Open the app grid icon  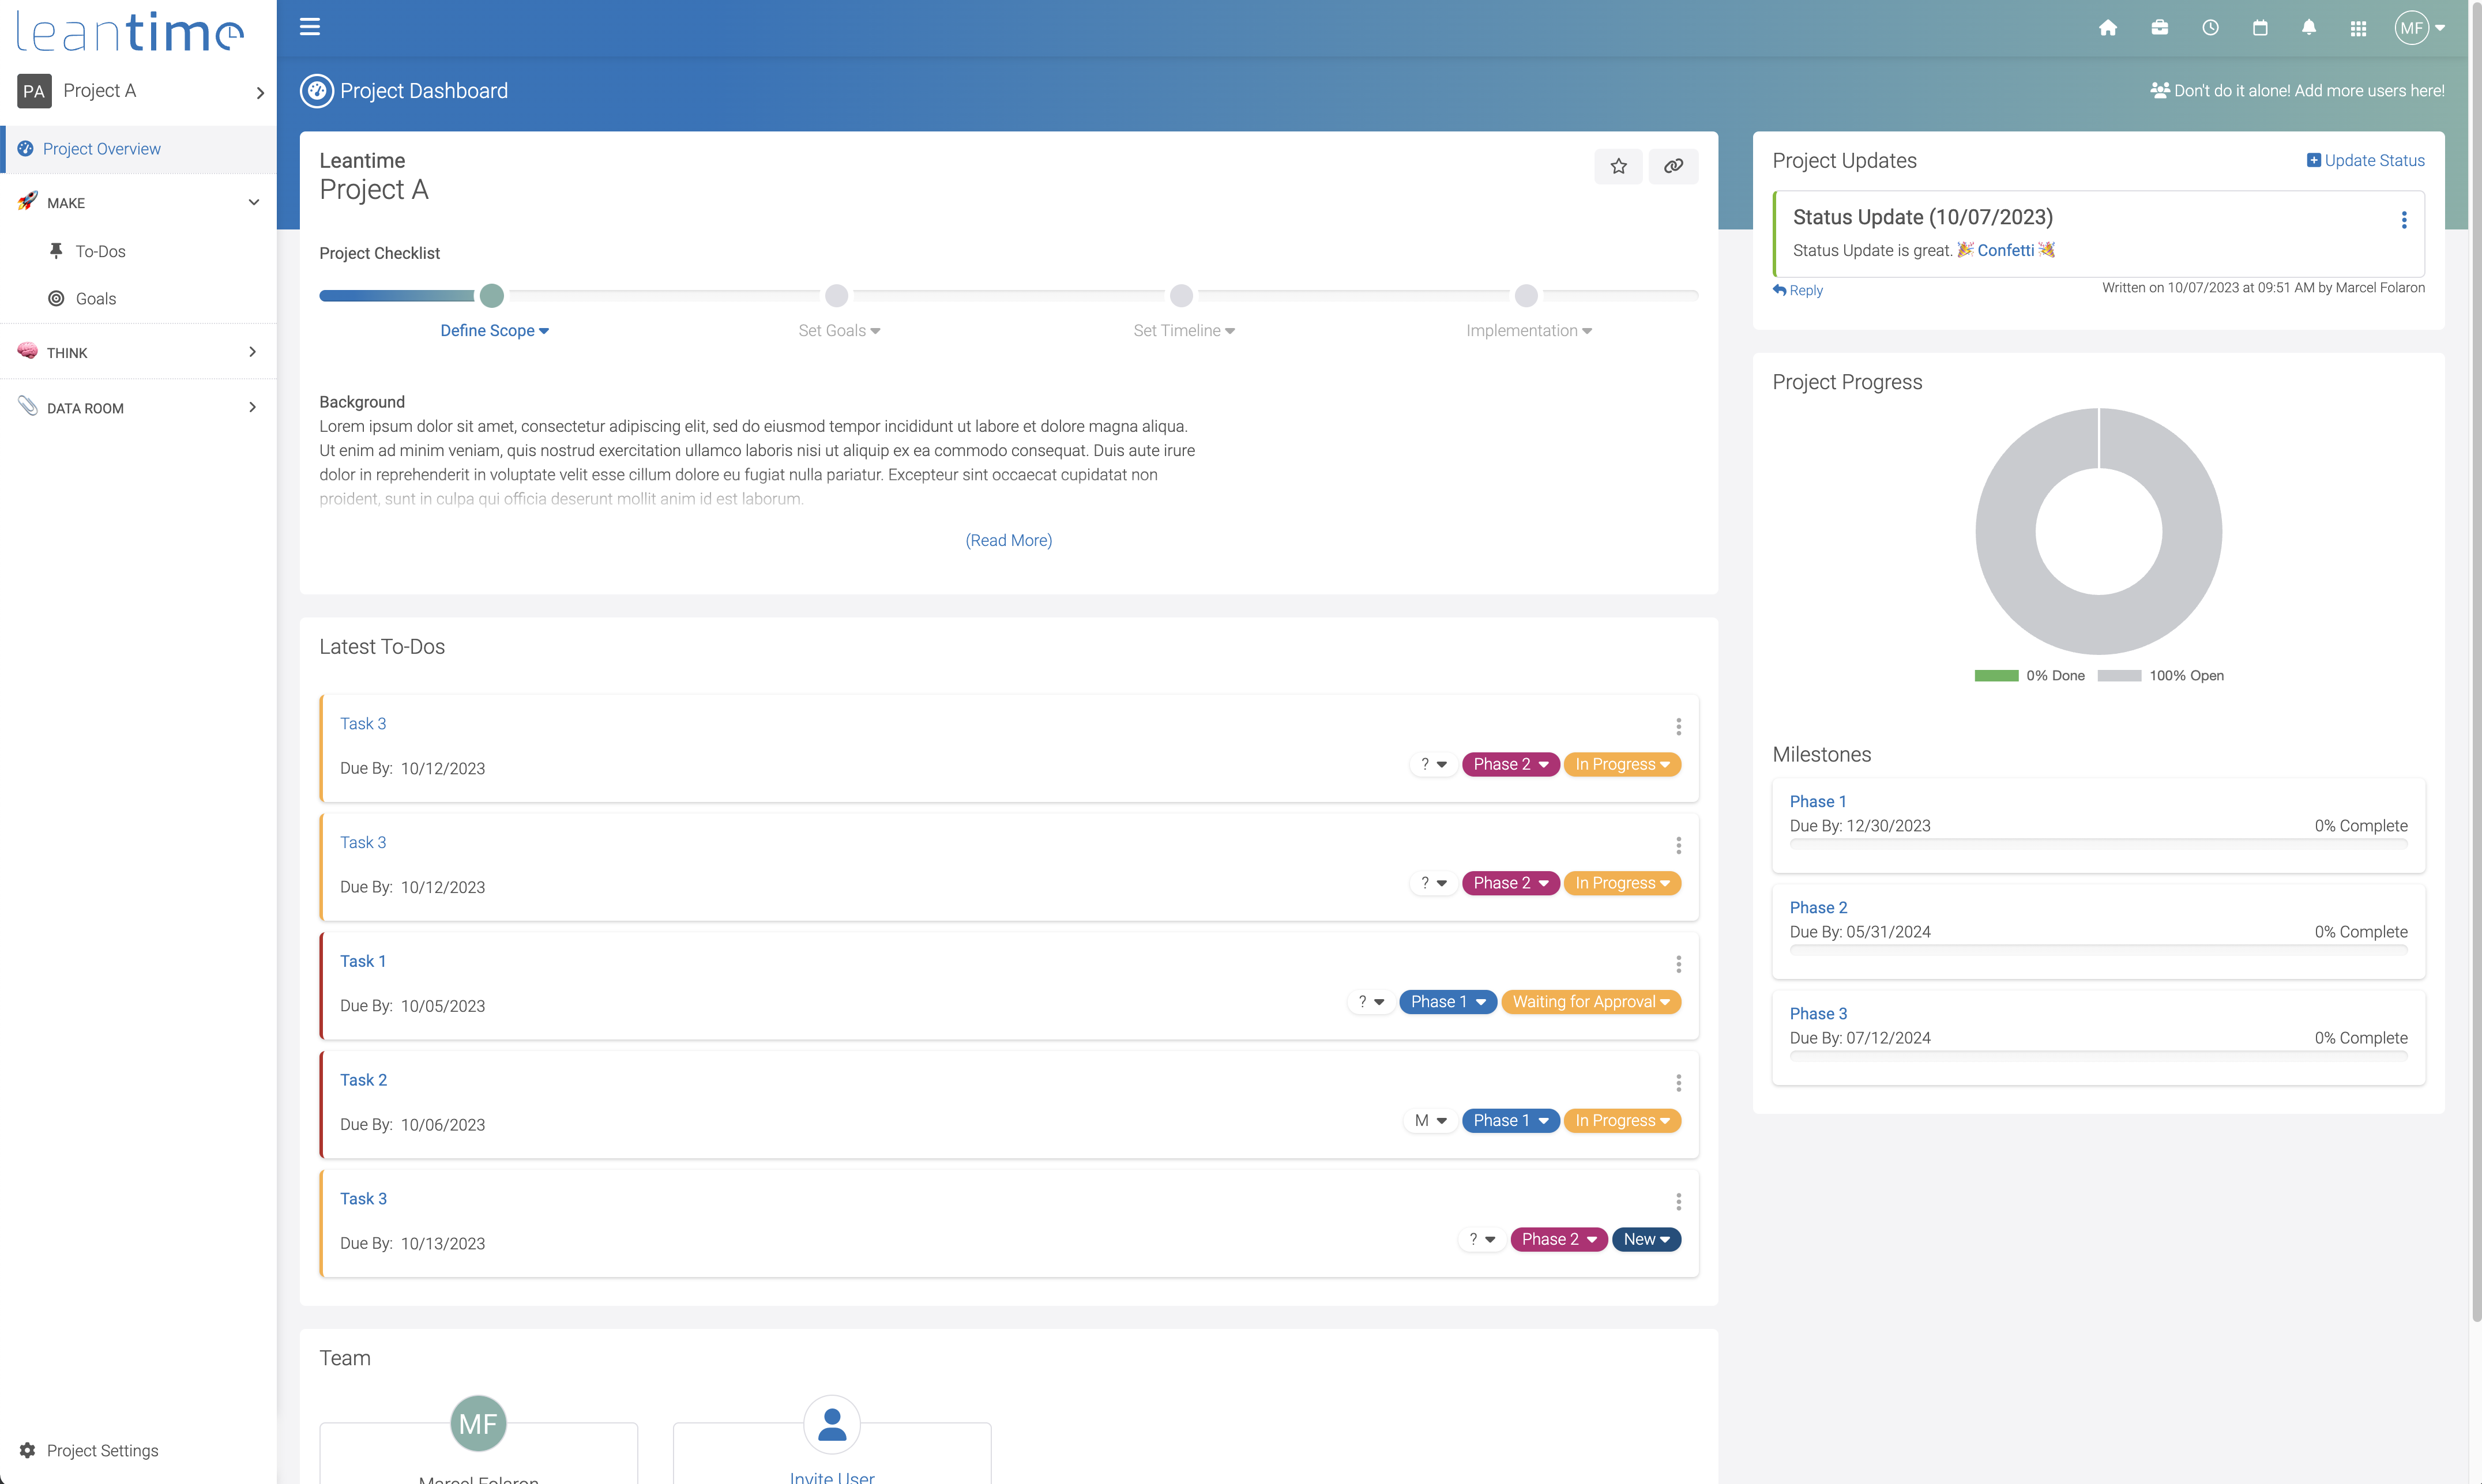click(x=2358, y=28)
